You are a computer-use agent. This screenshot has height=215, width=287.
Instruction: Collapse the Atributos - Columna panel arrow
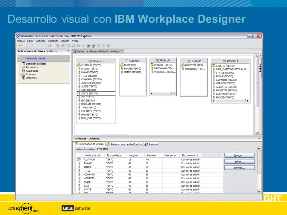[259, 139]
